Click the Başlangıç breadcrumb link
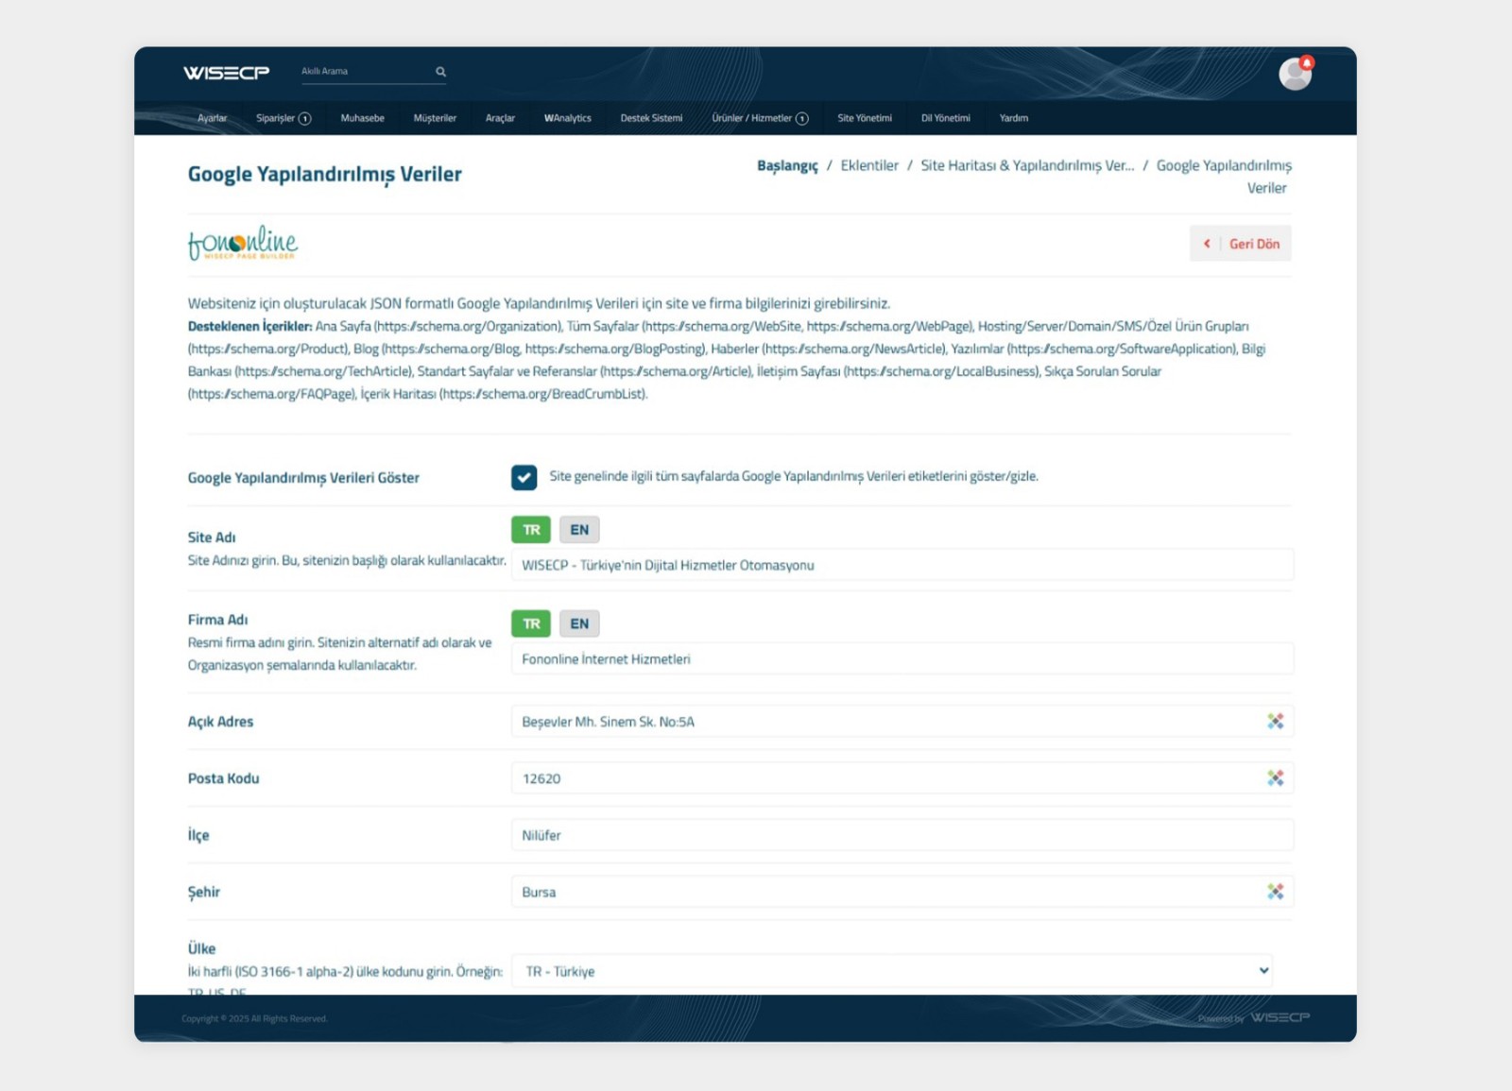Screen dimensions: 1512x1091 (x=787, y=165)
